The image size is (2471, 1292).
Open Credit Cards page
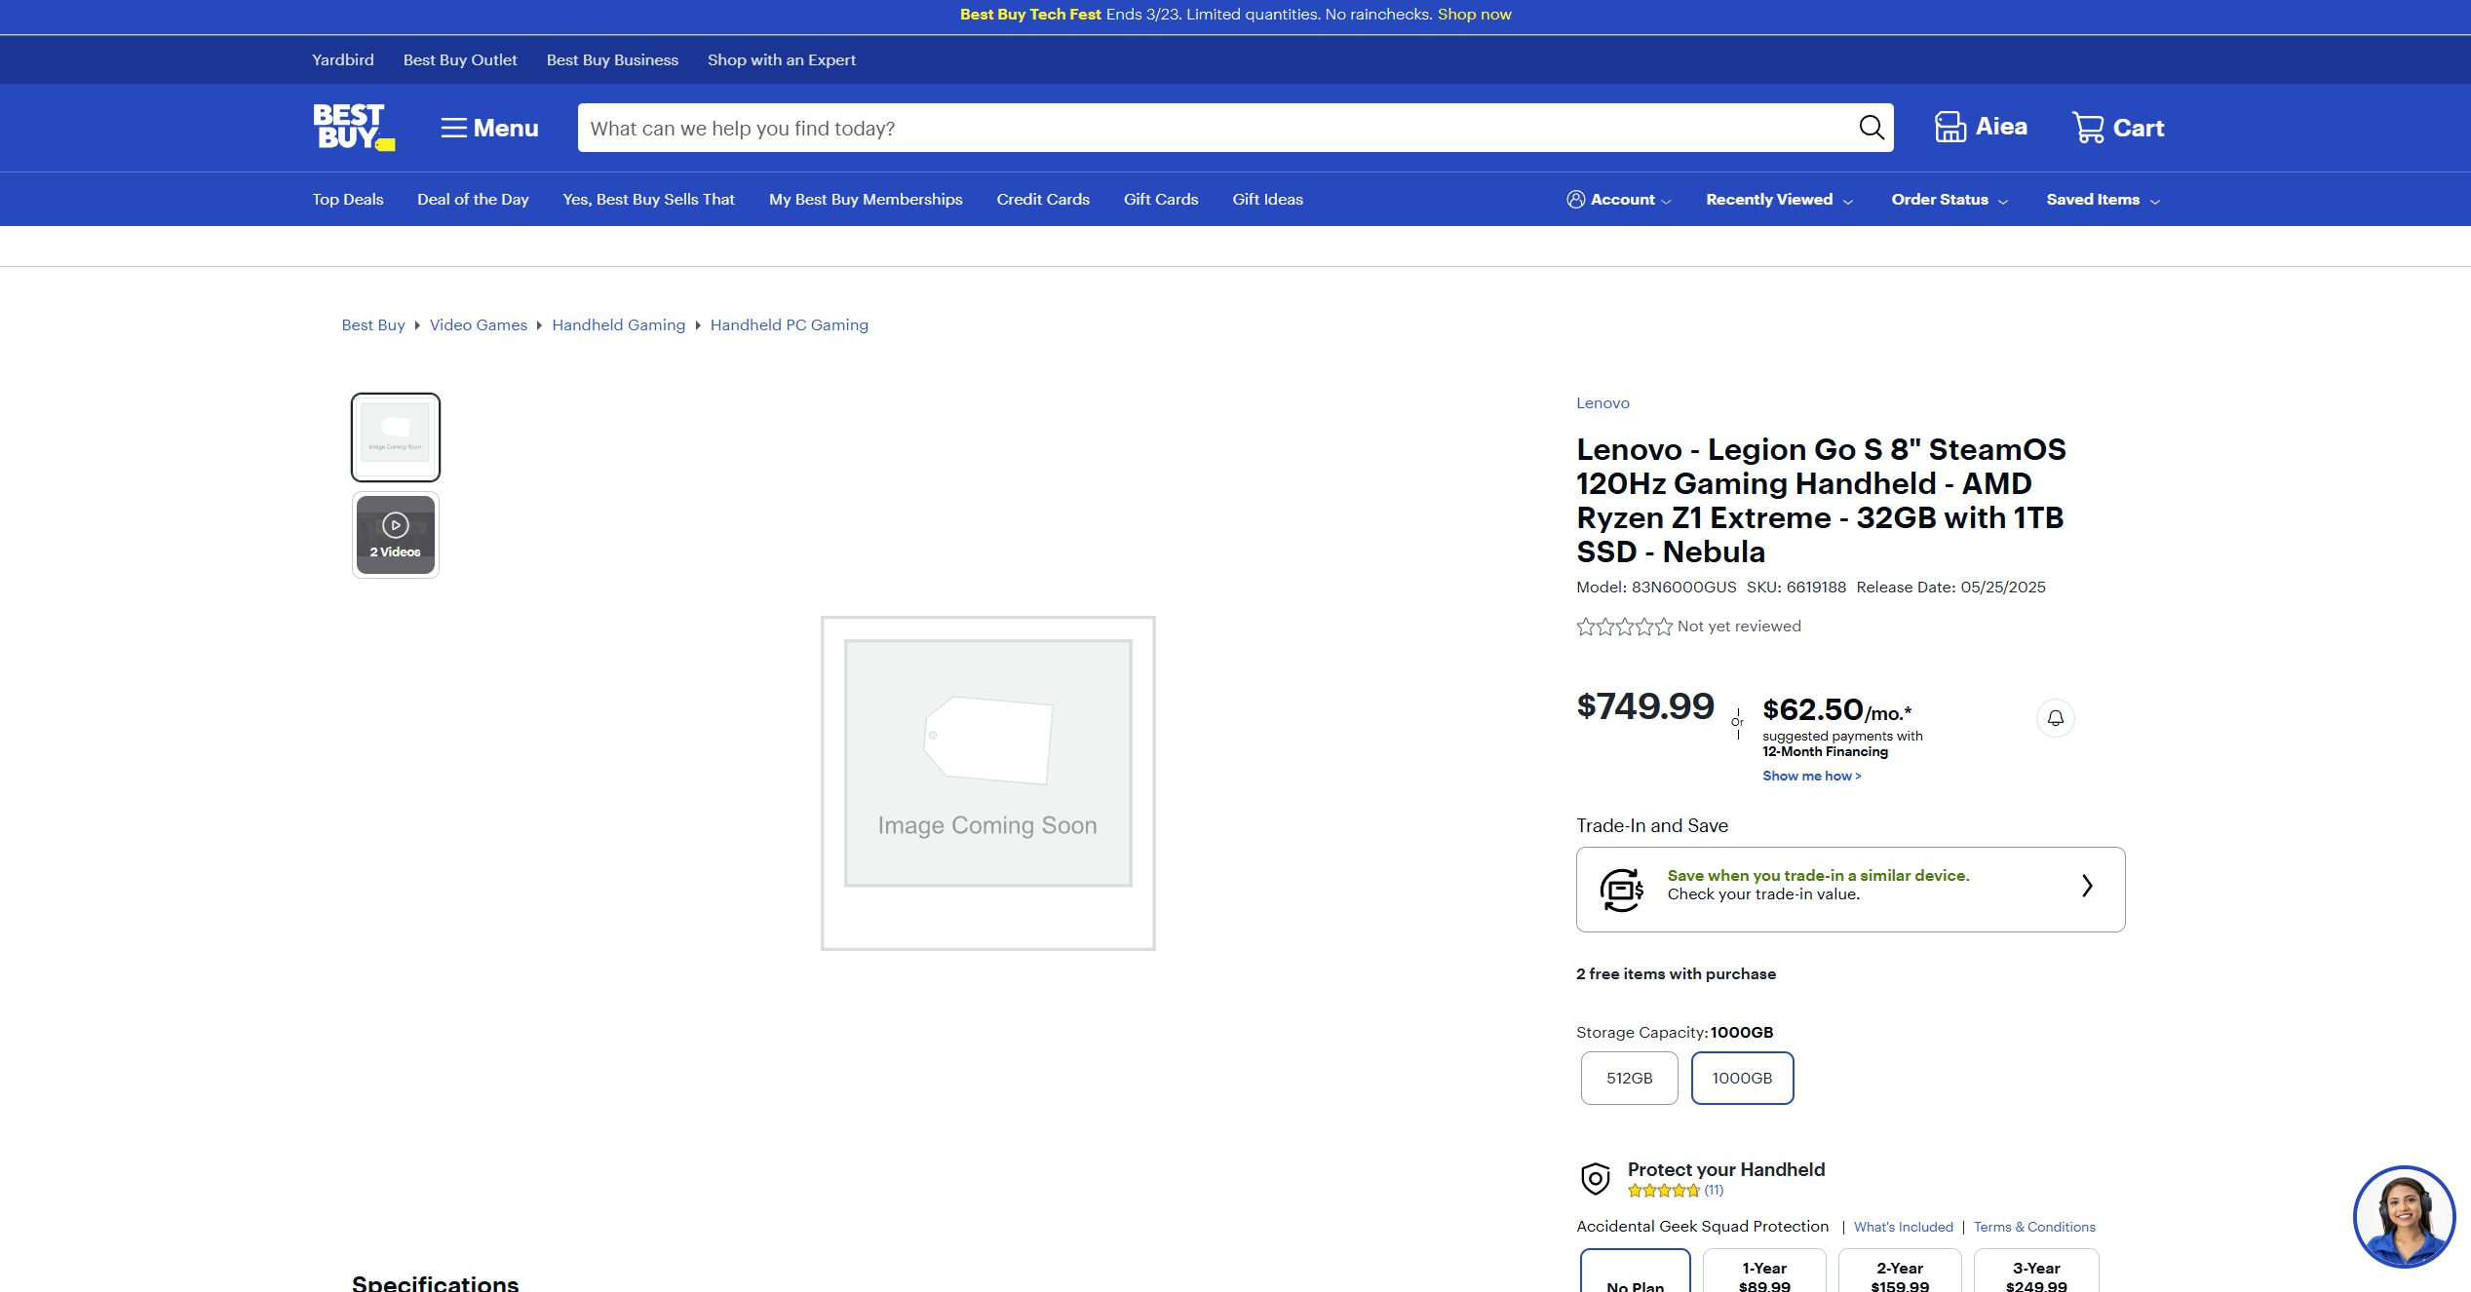click(1043, 199)
